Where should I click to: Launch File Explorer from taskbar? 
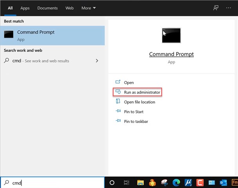pos(141,183)
